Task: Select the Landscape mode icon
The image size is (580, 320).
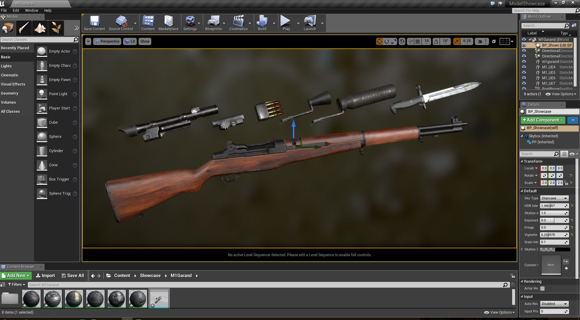Action: pos(40,28)
